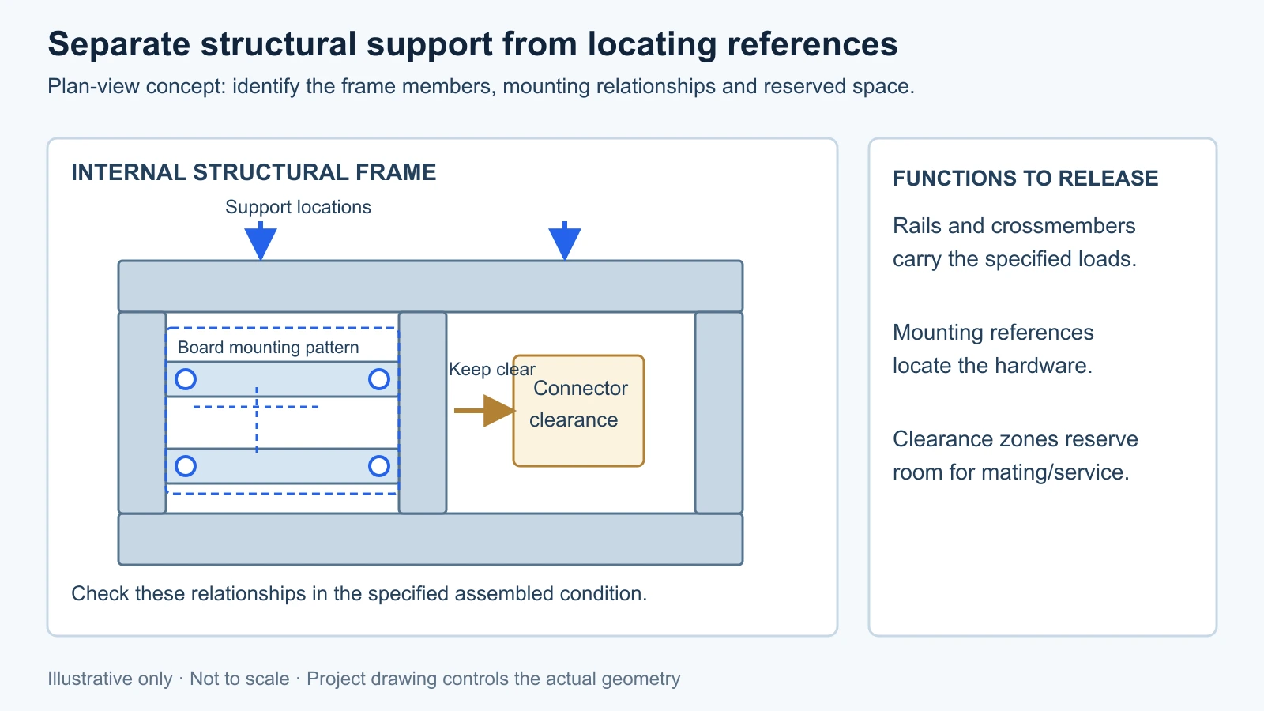Click the 'INTERNAL STRUCTURAL FRAME' heading
Screen dimensions: 1264x711
click(254, 172)
